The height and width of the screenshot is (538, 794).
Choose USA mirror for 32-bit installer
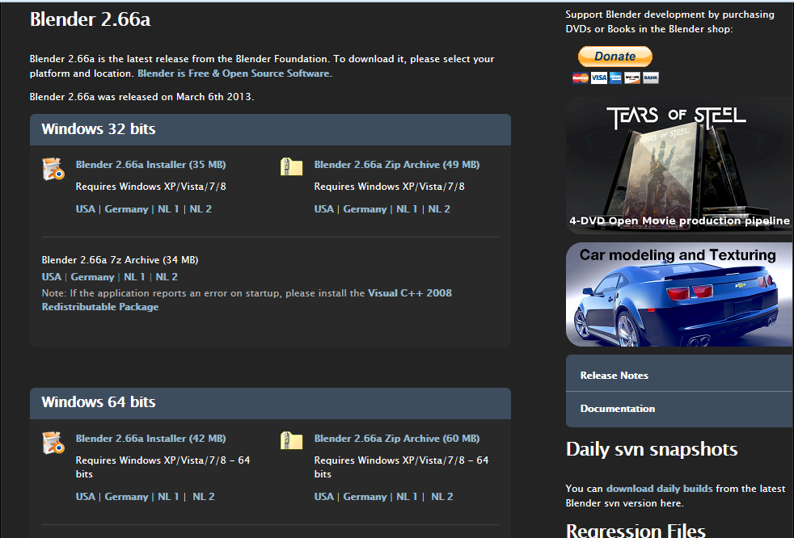(x=86, y=209)
